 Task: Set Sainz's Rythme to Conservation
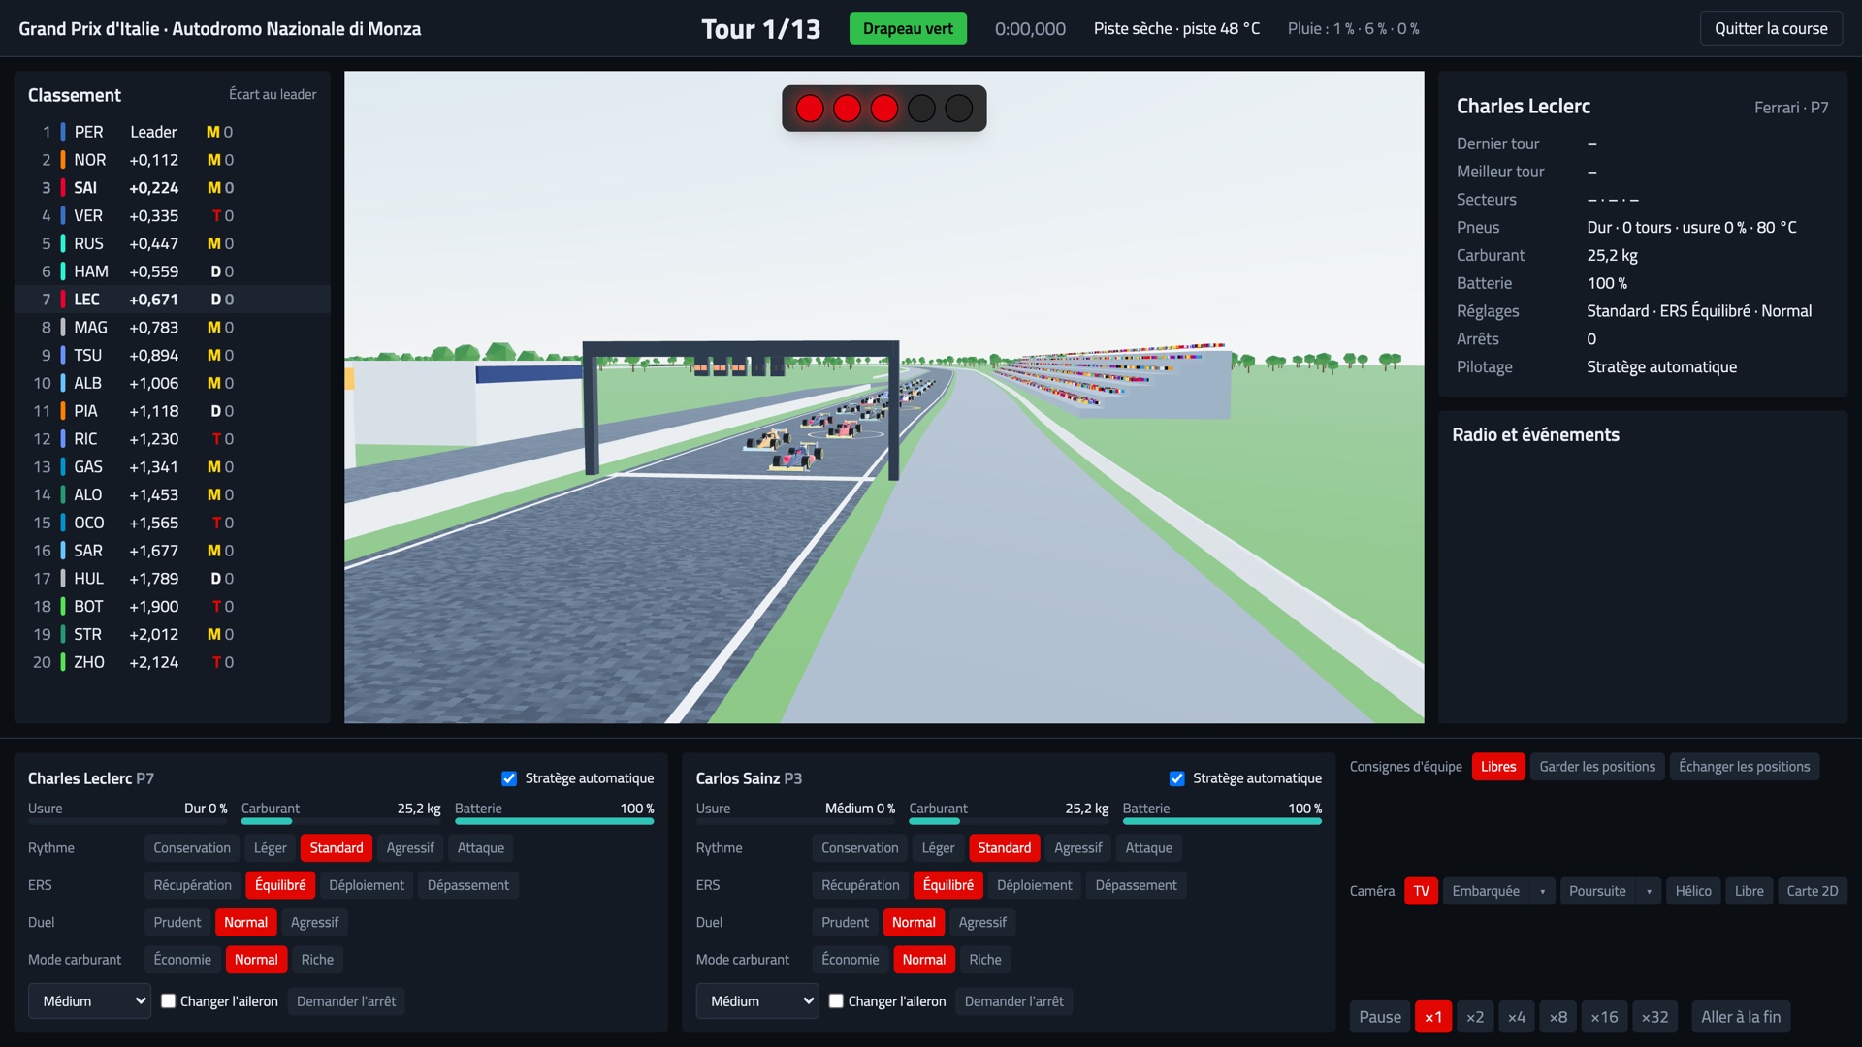859,848
